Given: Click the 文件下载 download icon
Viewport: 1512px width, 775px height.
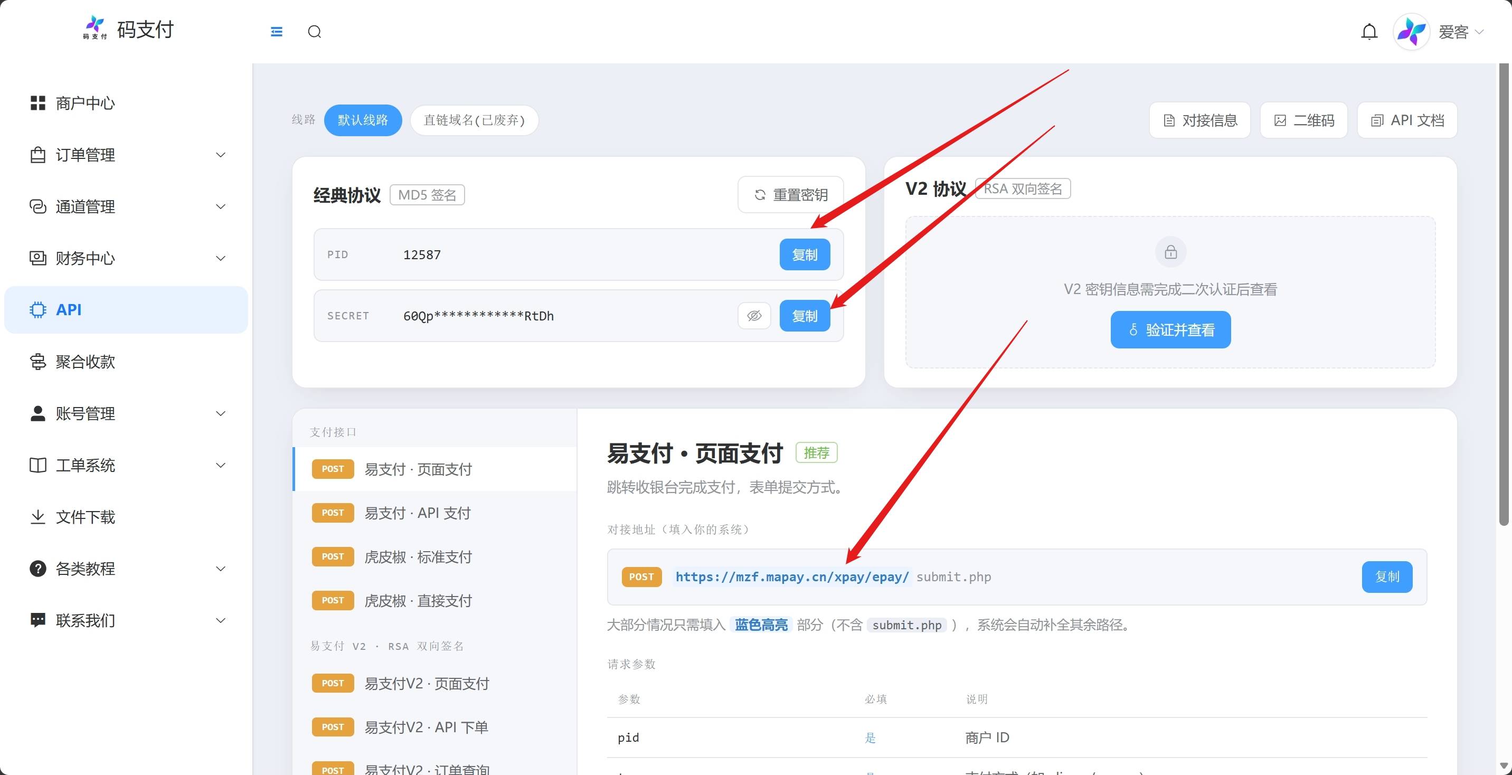Looking at the screenshot, I should click(x=37, y=517).
